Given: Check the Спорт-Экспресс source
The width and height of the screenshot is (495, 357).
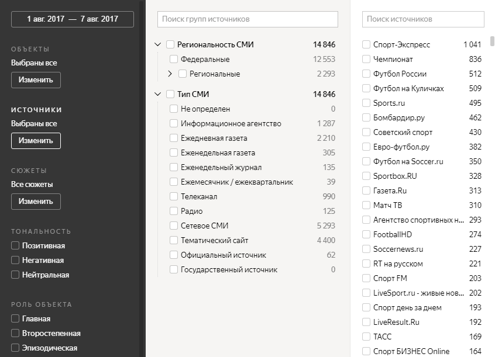Looking at the screenshot, I should pyautogui.click(x=366, y=44).
